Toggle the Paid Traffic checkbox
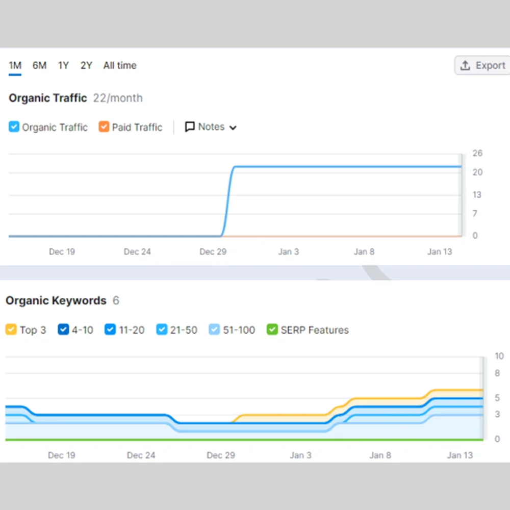The height and width of the screenshot is (510, 510). coord(104,127)
